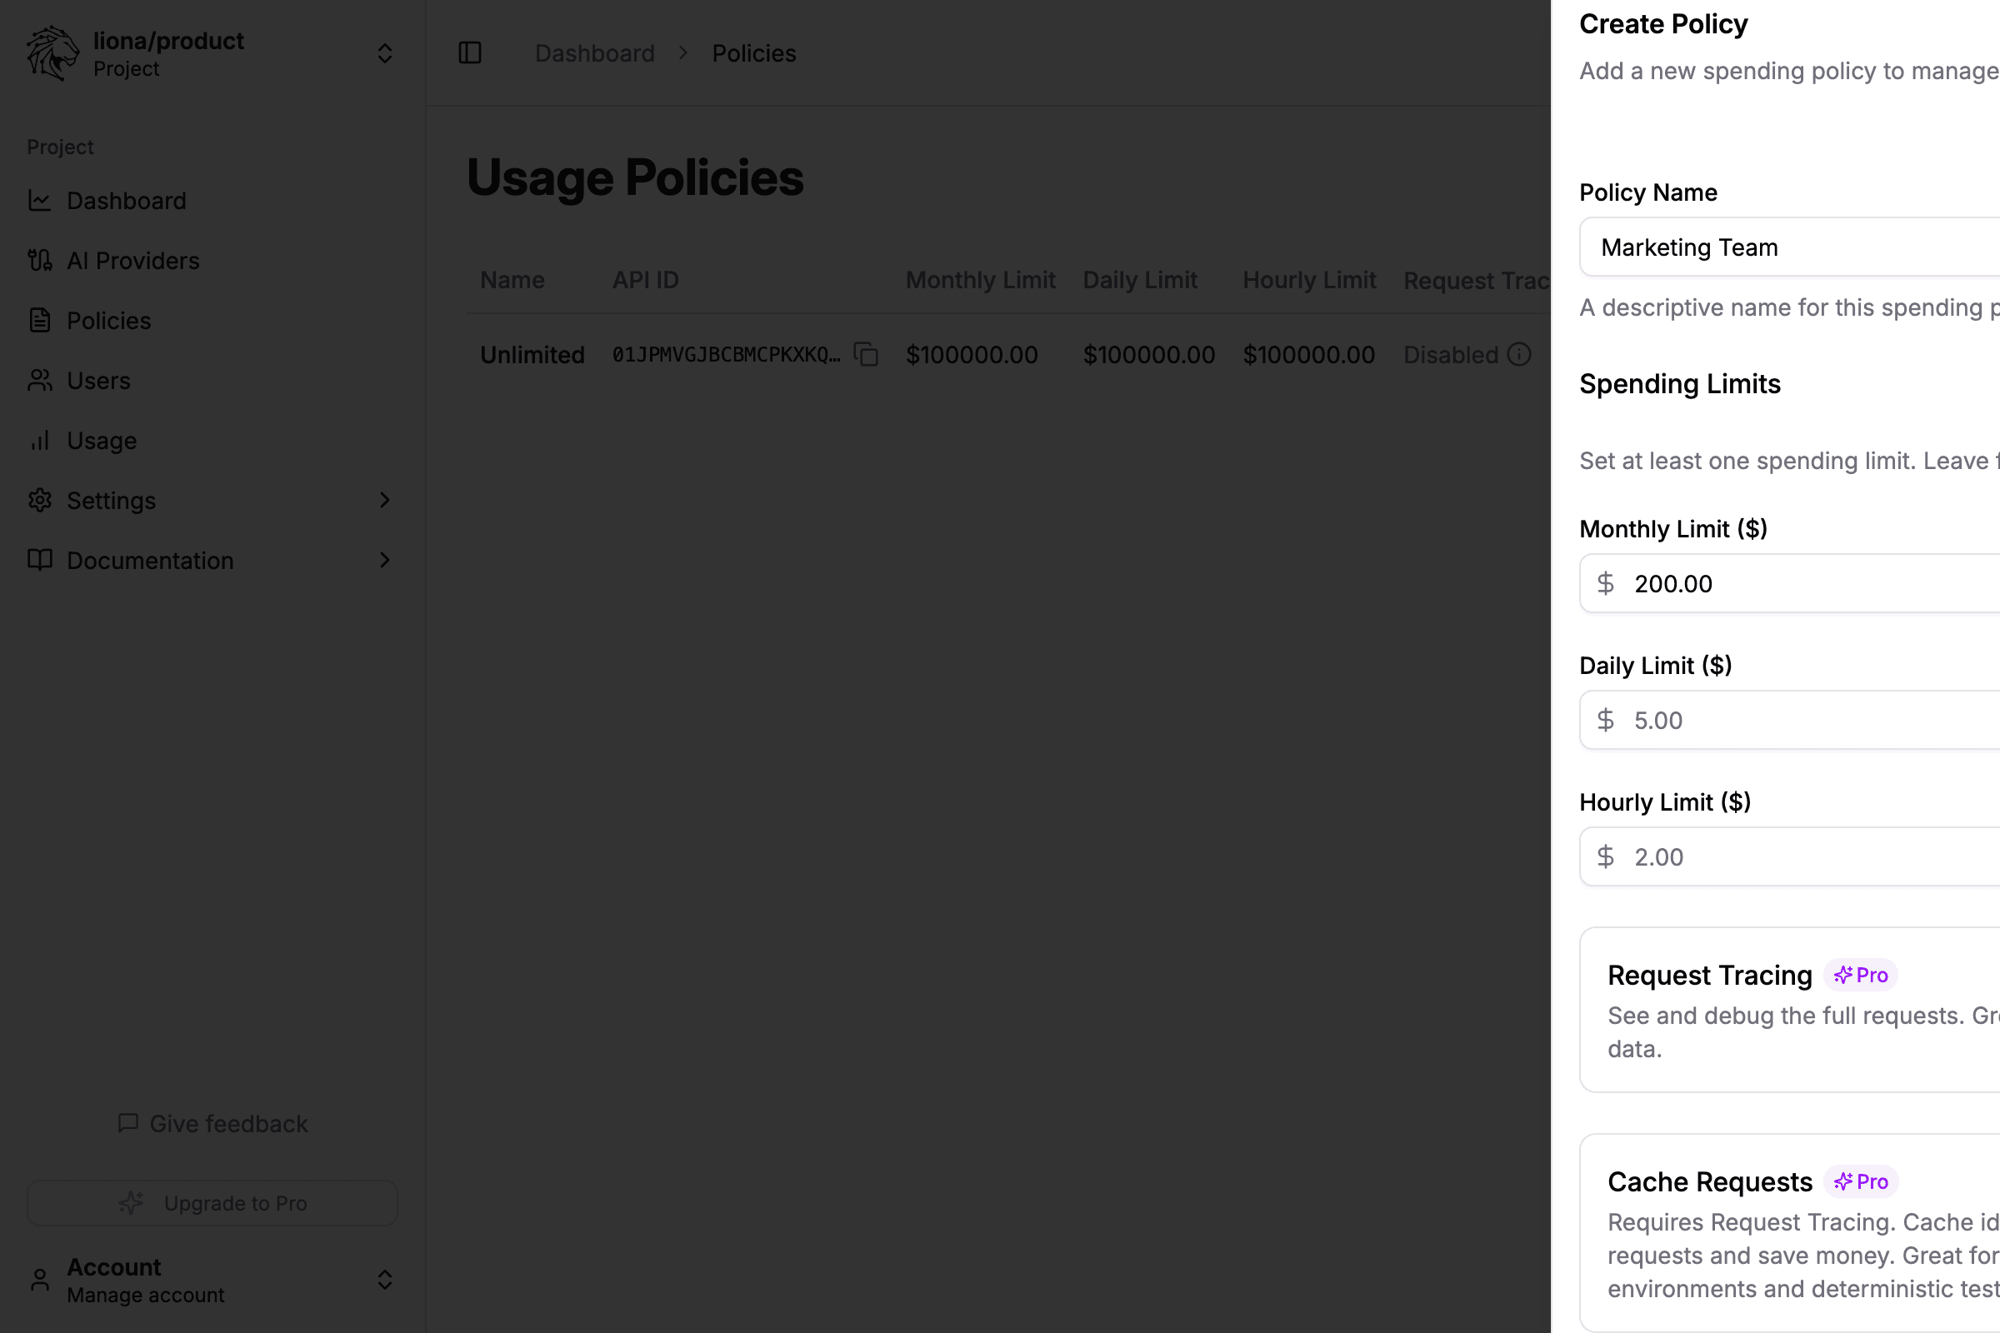Screen dimensions: 2000x1333
Task: Click the Dashboard chart icon in sidebar
Action: (x=40, y=201)
